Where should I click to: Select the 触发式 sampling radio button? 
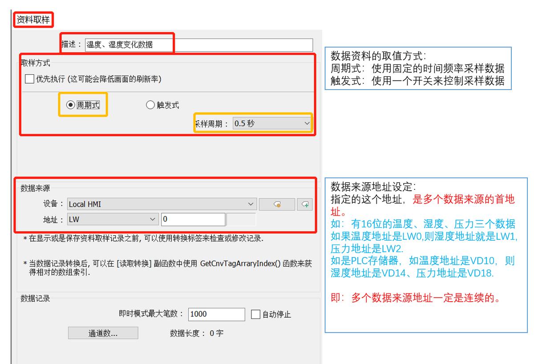click(150, 105)
